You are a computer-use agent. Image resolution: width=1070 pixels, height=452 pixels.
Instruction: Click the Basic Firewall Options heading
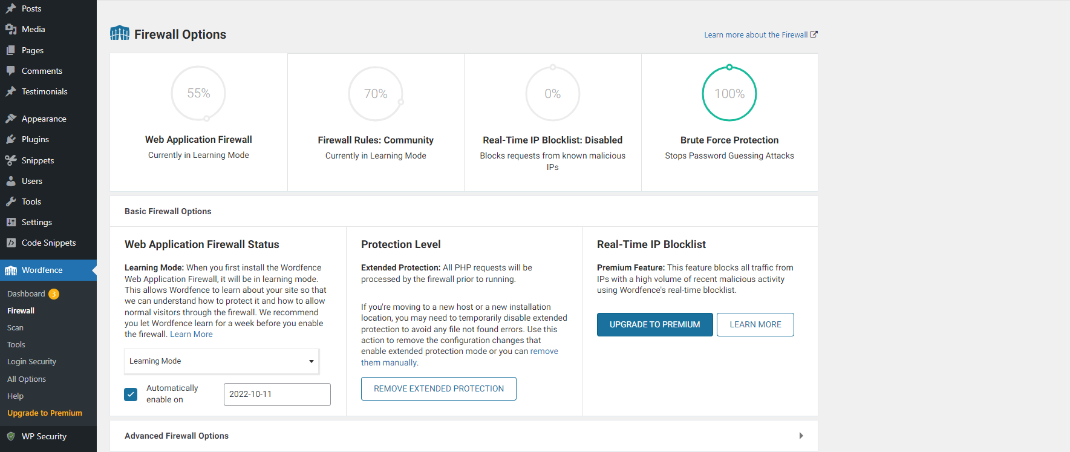click(x=168, y=211)
